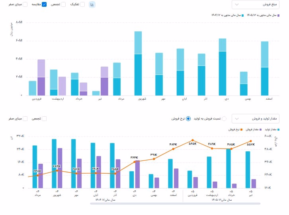Image resolution: width=289 pixels, height=215 pixels.
Task: Click the ۳۲۰K left axis label
Action: tap(20, 136)
